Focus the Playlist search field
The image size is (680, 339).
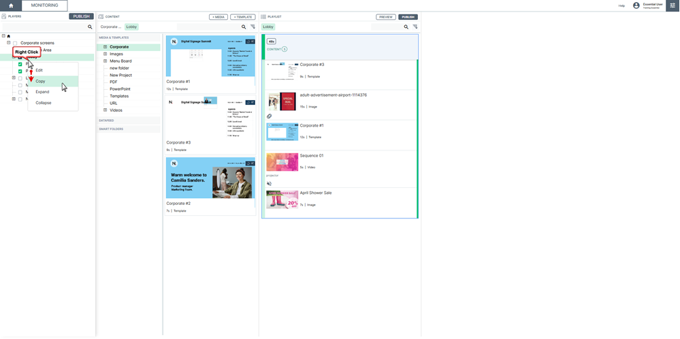(x=387, y=27)
